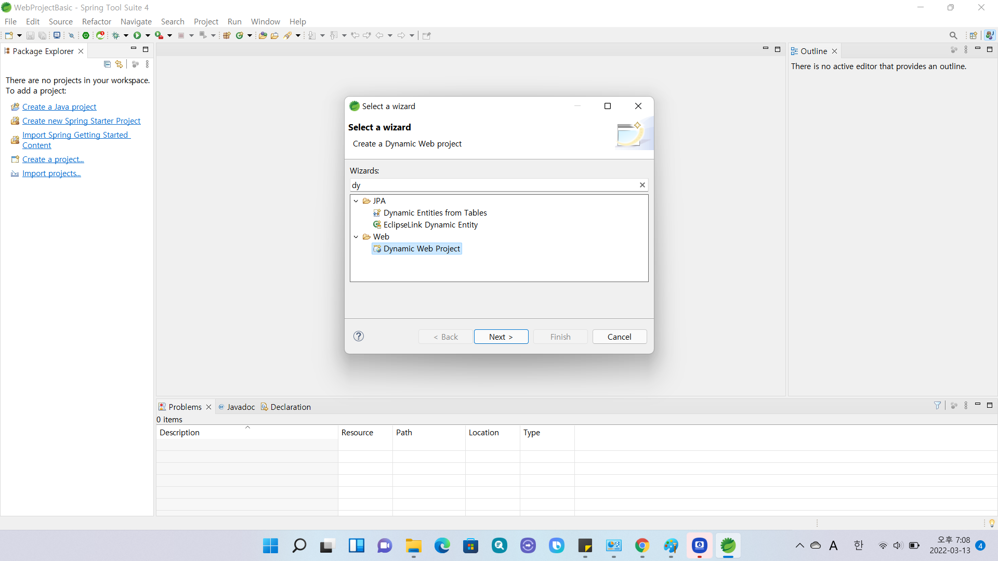Clear the wizard filter text
Viewport: 998px width, 561px height.
[x=642, y=185]
